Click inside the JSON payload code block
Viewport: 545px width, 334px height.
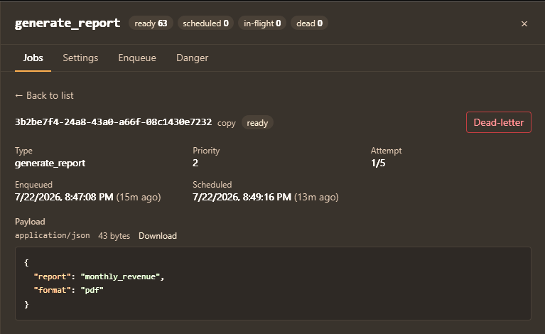coord(273,284)
